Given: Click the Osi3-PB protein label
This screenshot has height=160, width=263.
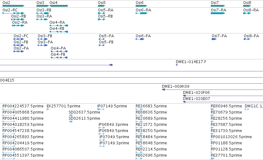Looking at the screenshot, I should (x=45, y=36).
